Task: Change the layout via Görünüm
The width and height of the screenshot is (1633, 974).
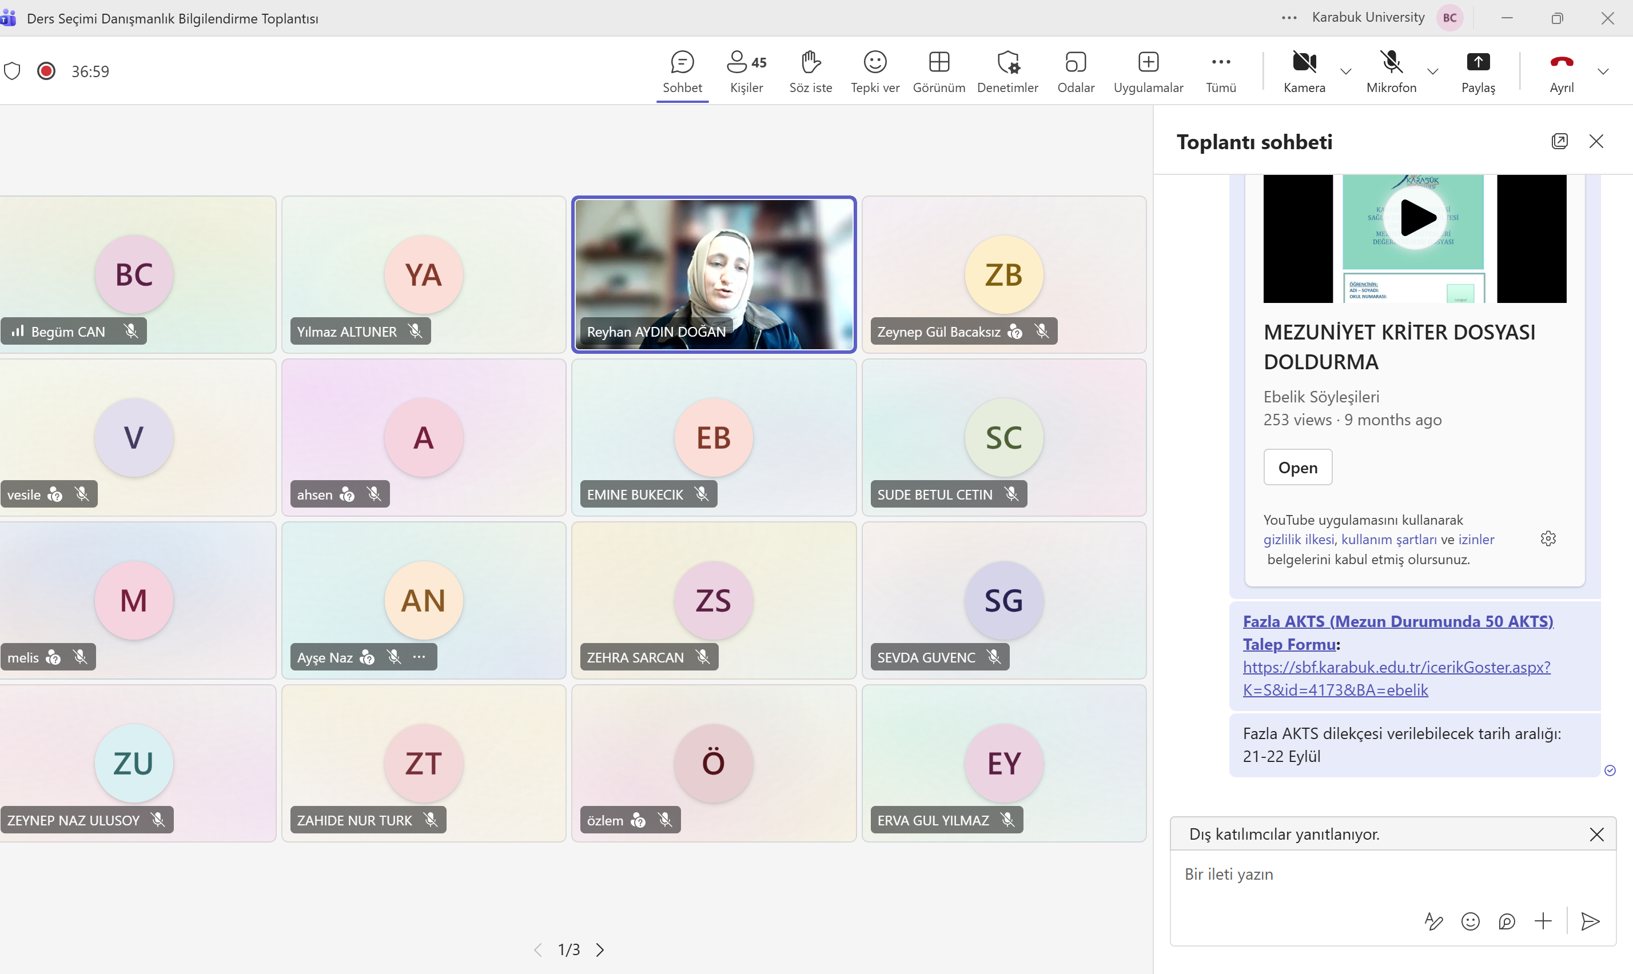Action: [939, 71]
